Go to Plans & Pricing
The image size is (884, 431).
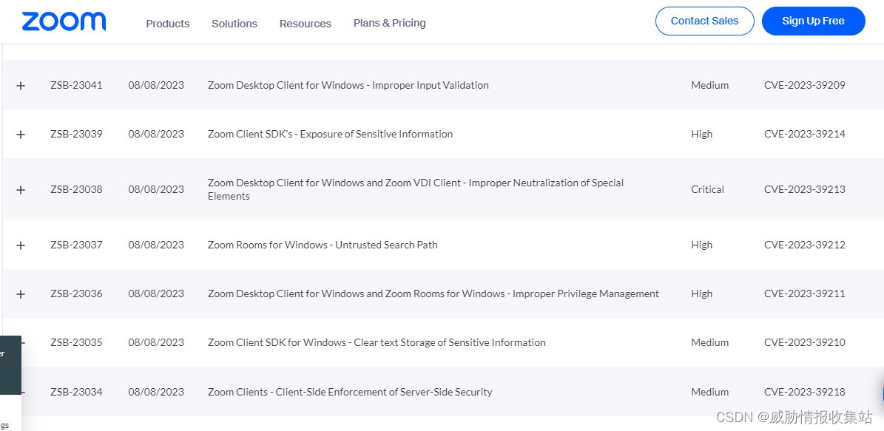[x=390, y=23]
